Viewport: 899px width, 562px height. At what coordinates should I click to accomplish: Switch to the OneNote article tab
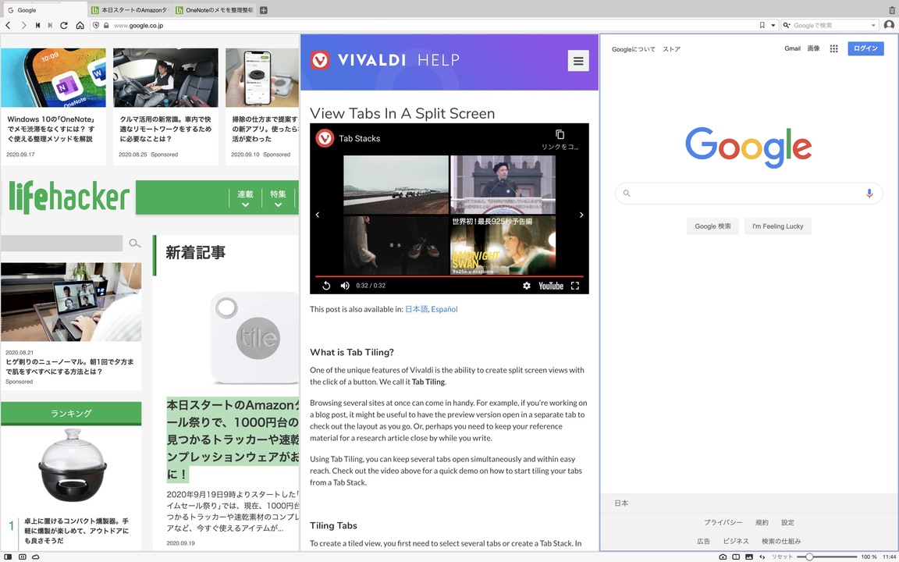[x=215, y=10]
